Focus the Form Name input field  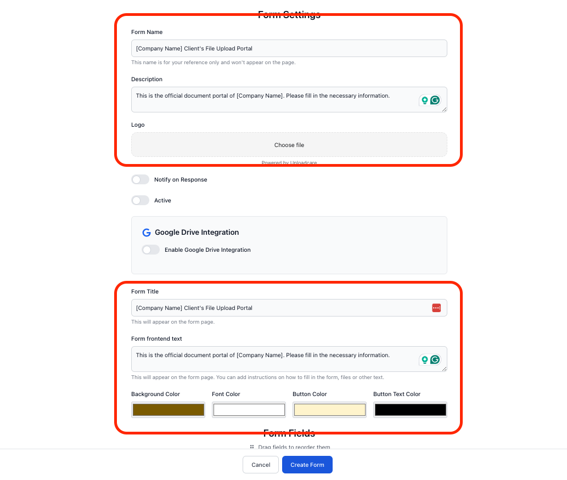289,48
